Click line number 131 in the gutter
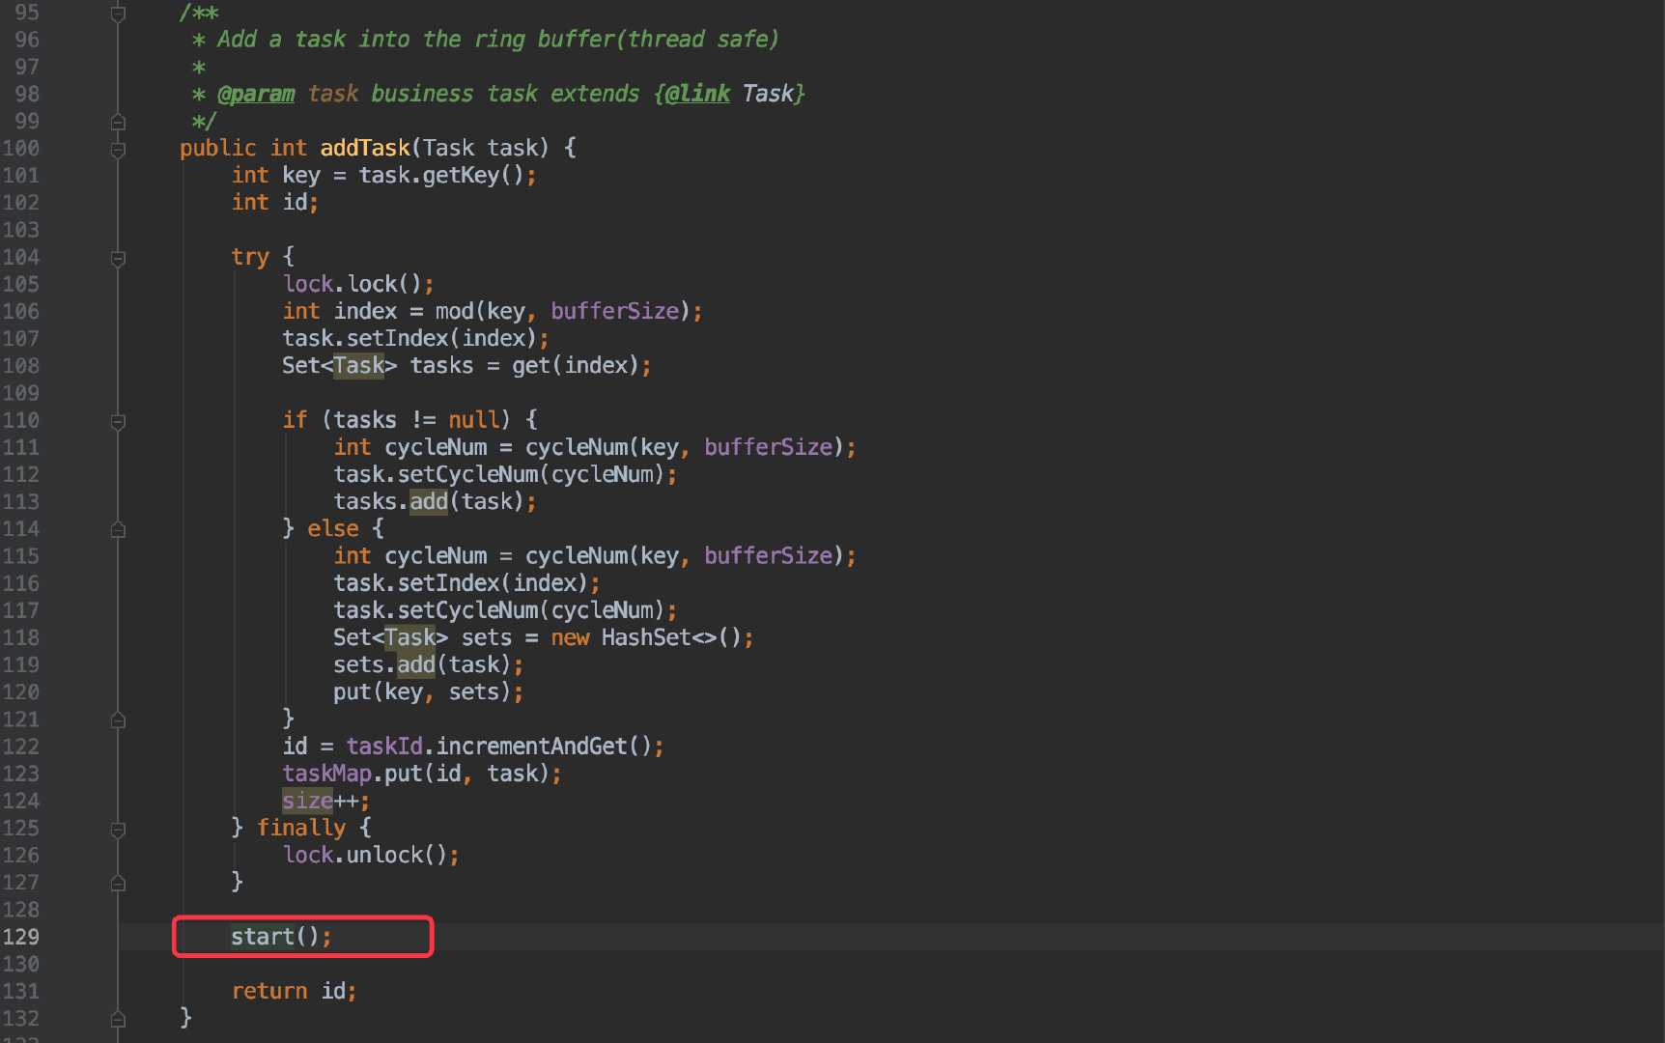 [x=21, y=992]
